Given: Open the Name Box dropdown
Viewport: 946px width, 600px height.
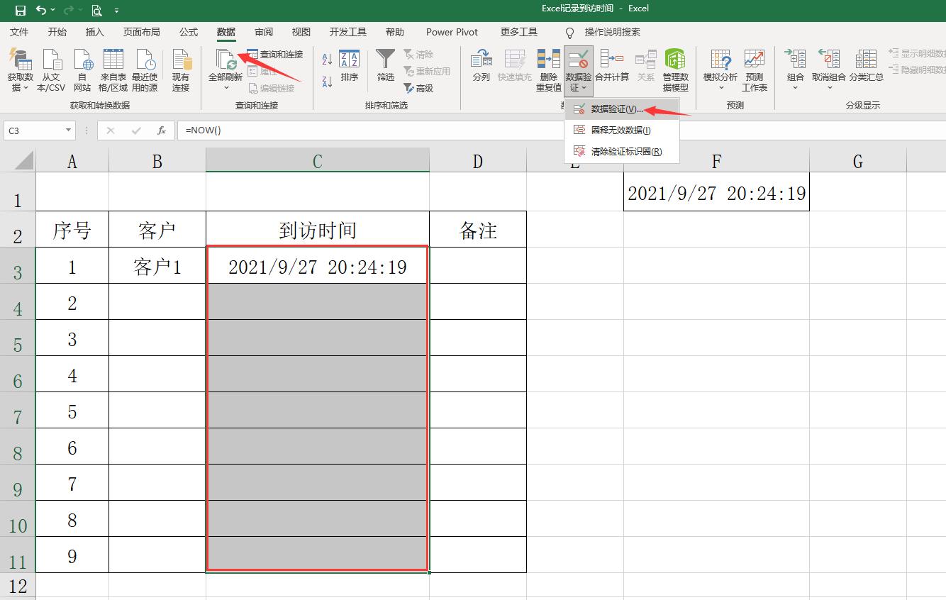Looking at the screenshot, I should 67,130.
